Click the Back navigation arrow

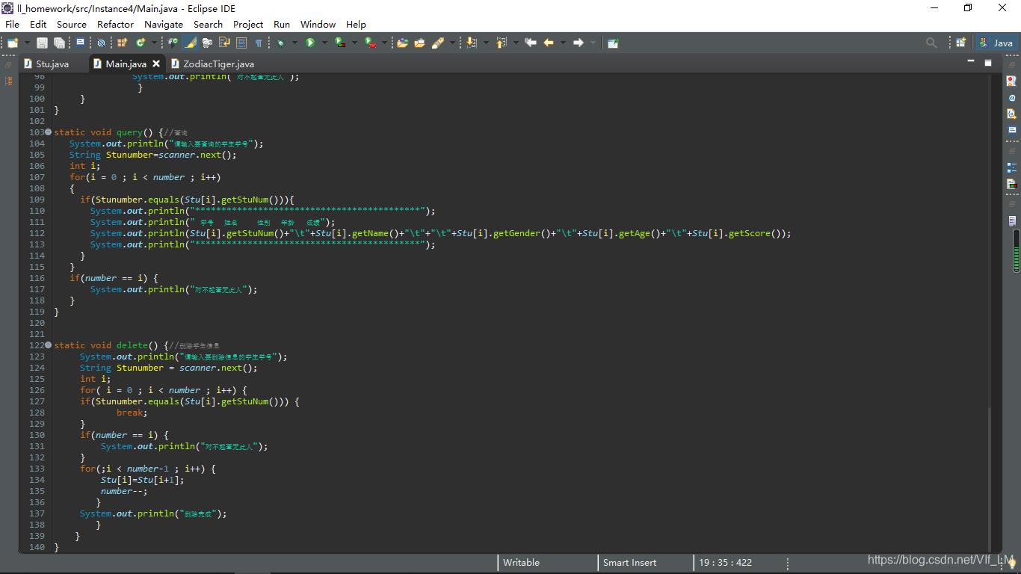(549, 43)
